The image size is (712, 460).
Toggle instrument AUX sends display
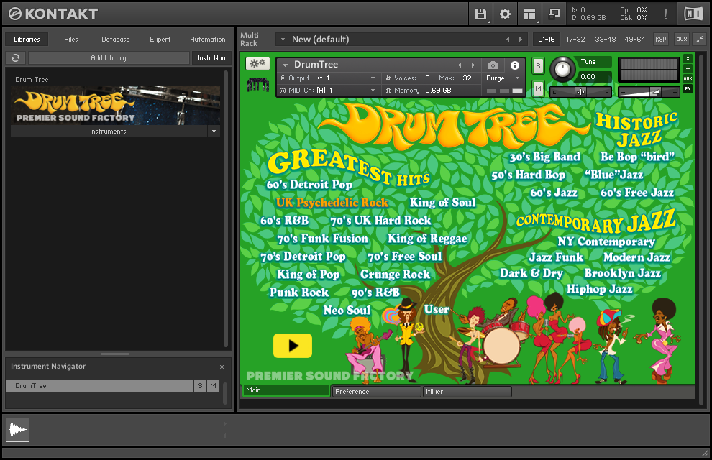[688, 78]
